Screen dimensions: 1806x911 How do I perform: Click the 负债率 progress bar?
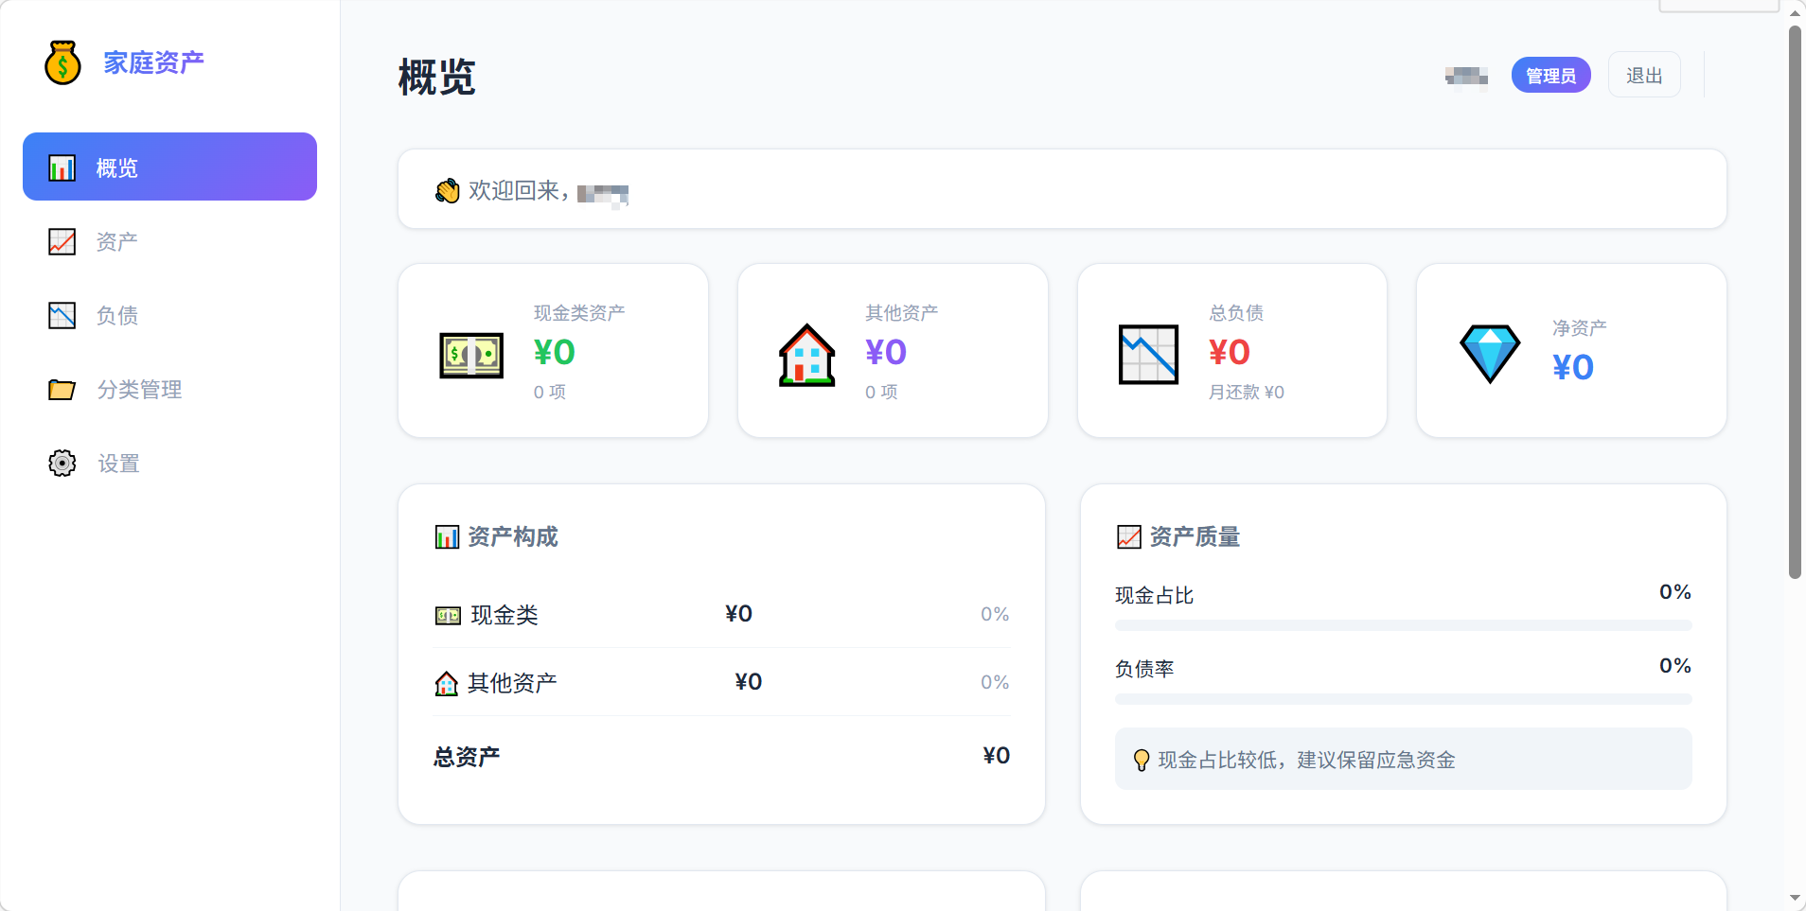click(1404, 699)
